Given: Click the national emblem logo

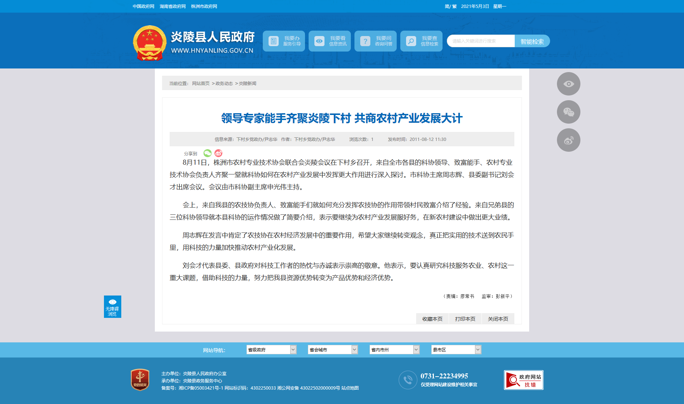Looking at the screenshot, I should (149, 43).
